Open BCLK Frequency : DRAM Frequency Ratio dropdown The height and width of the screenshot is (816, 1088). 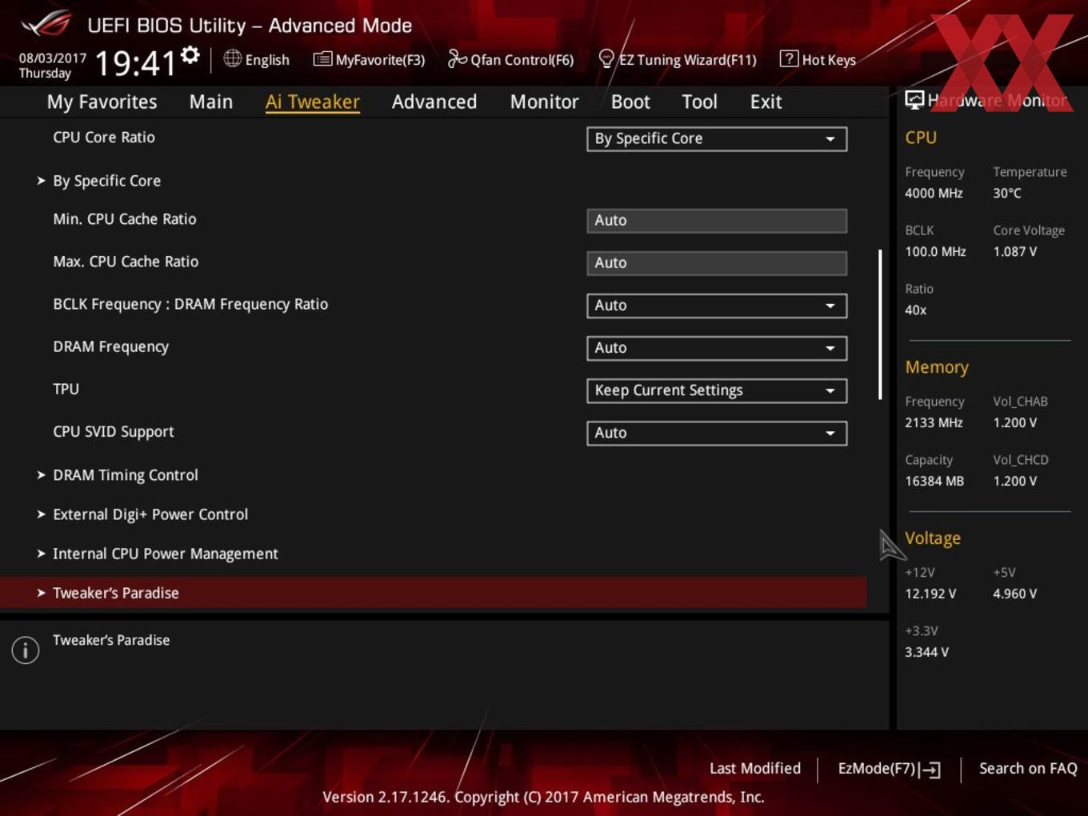717,306
